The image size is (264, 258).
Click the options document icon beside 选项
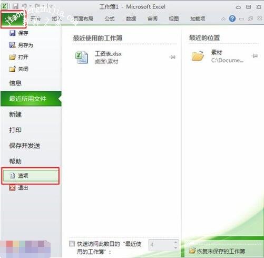click(x=12, y=176)
